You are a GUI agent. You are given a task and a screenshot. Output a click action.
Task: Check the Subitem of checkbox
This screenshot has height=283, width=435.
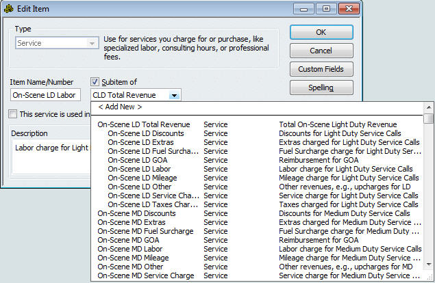pos(96,81)
